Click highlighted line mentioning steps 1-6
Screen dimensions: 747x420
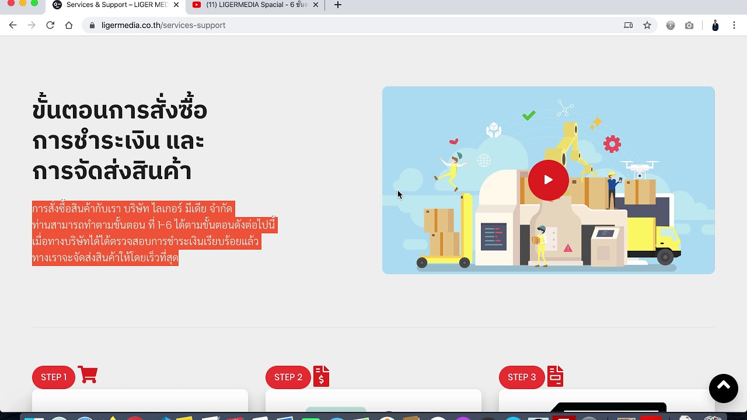click(x=154, y=225)
